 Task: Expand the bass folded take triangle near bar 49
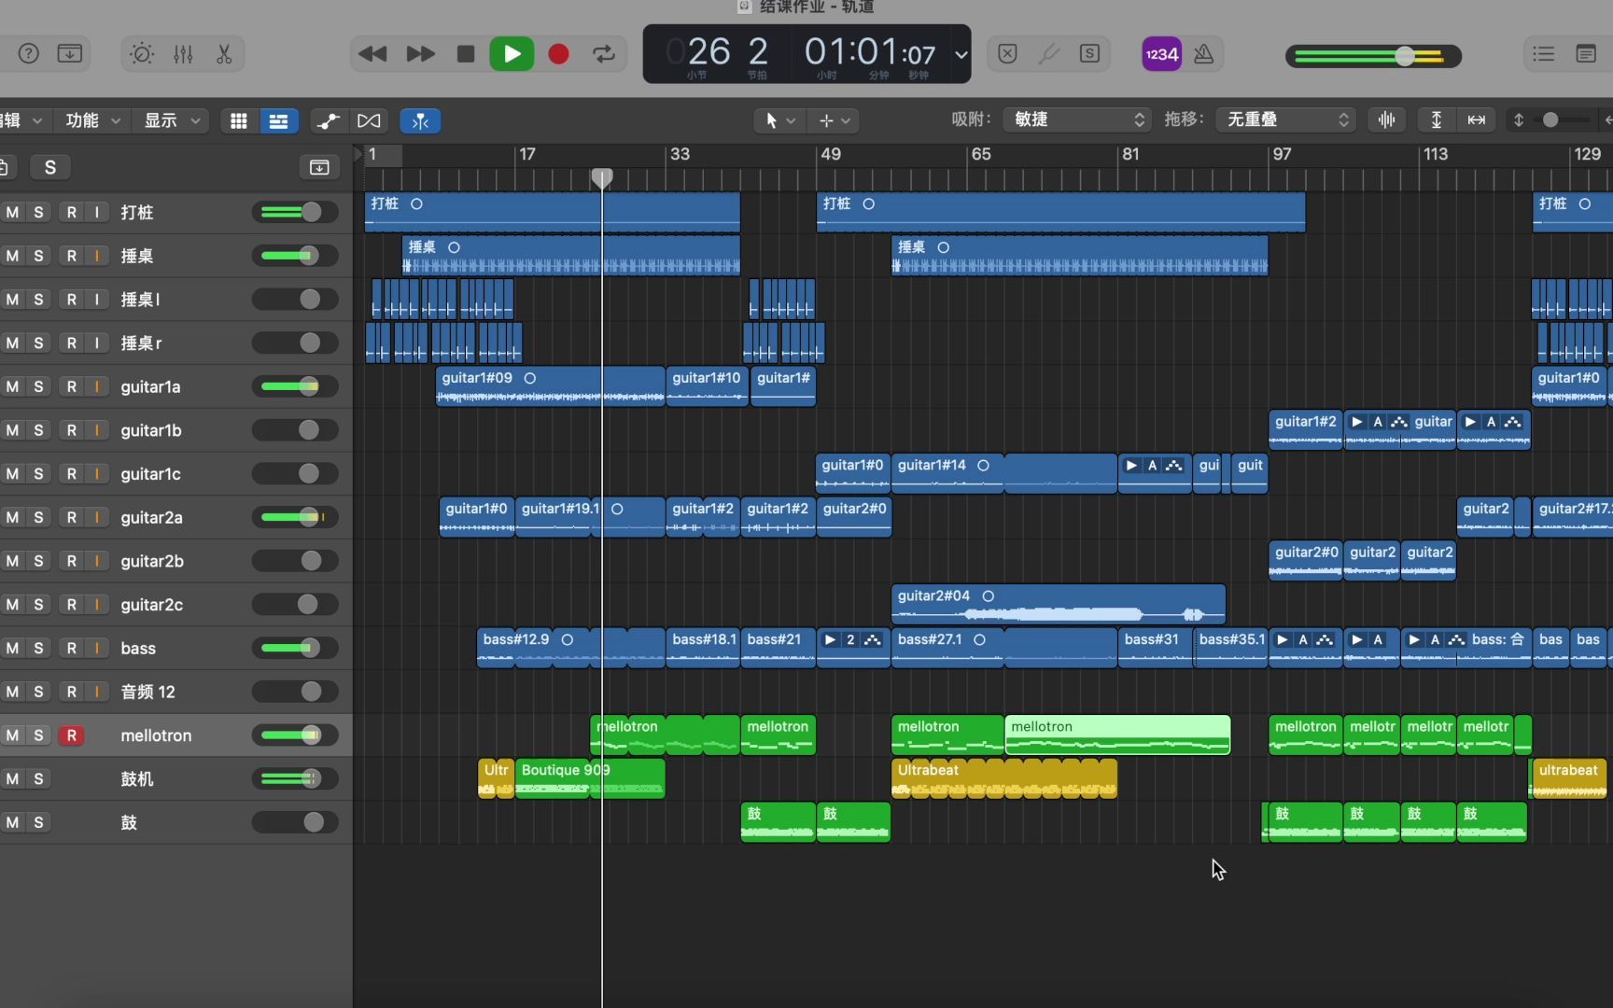coord(829,639)
